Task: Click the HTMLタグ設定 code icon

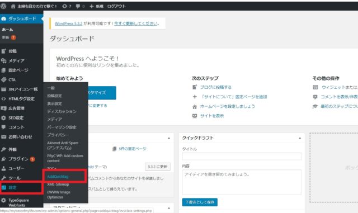Action: [x=3, y=99]
